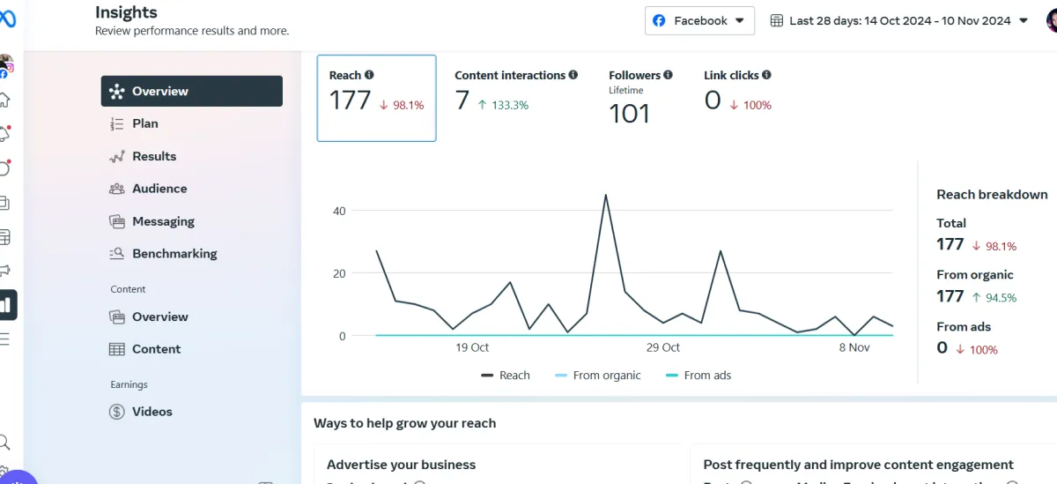Open the Last 28 days date range dropdown
This screenshot has height=484, width=1057.
tap(899, 20)
